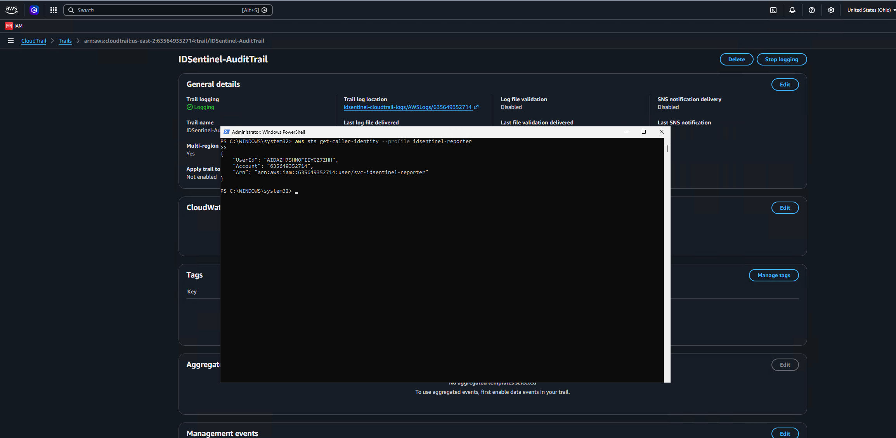Screen dimensions: 896x438
Task: Click the external link icon by log location
Action: 476,107
